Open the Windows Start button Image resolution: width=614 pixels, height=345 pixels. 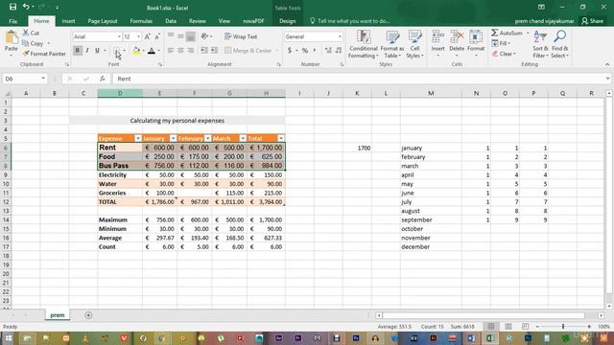8,338
